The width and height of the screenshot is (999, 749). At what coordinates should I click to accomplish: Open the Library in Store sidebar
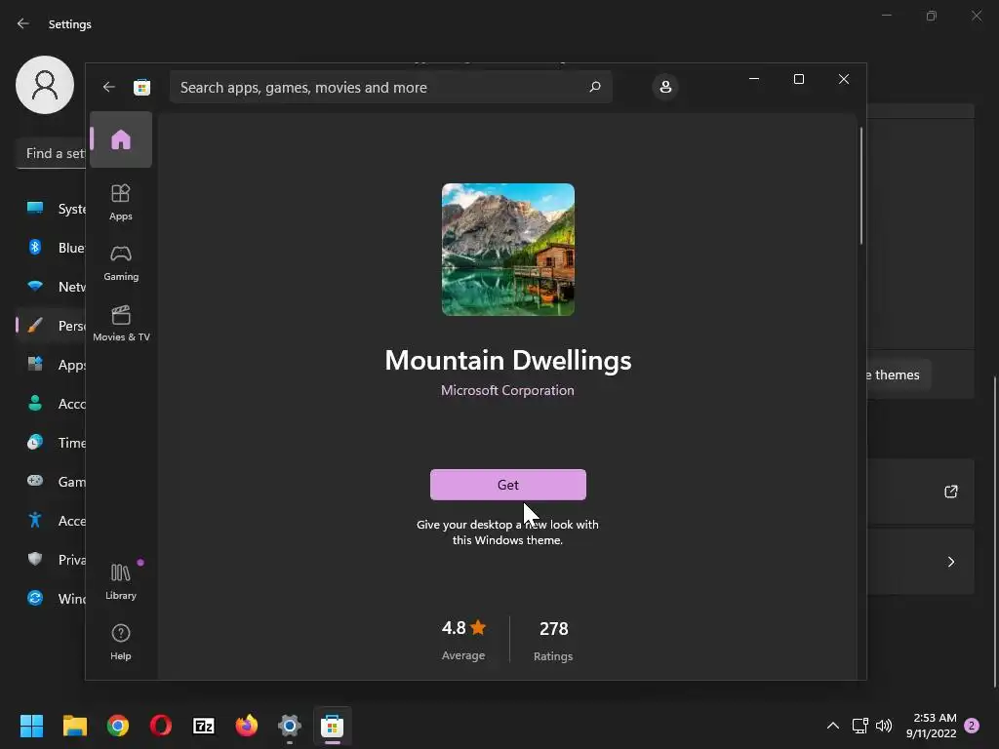(x=120, y=581)
